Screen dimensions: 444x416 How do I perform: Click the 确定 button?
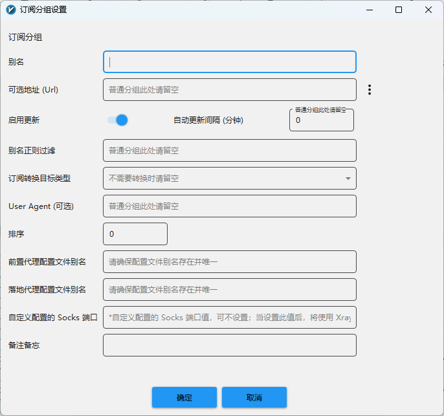[x=184, y=397]
